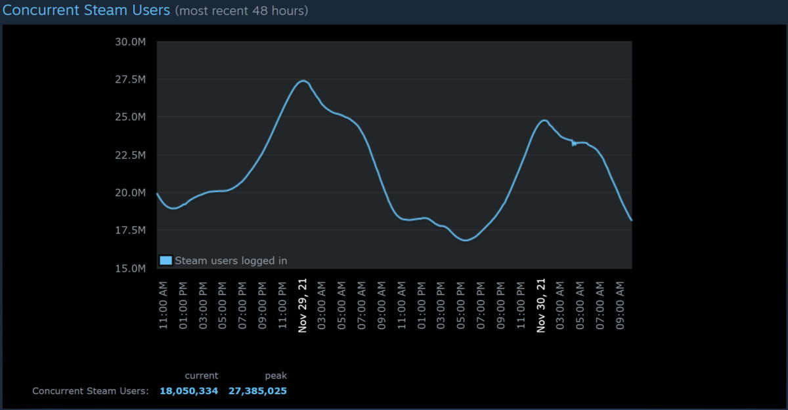Click the 15.0M y-axis label
Screen dimensions: 788x410
[x=129, y=268]
